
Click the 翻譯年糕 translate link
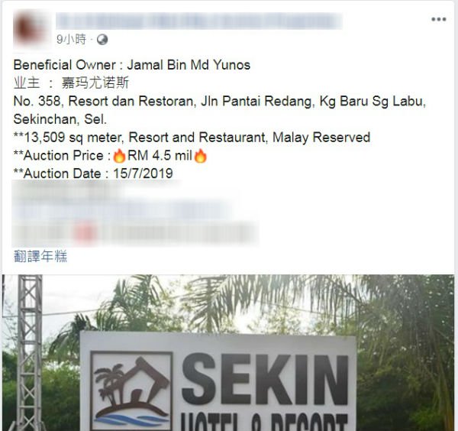tap(40, 256)
